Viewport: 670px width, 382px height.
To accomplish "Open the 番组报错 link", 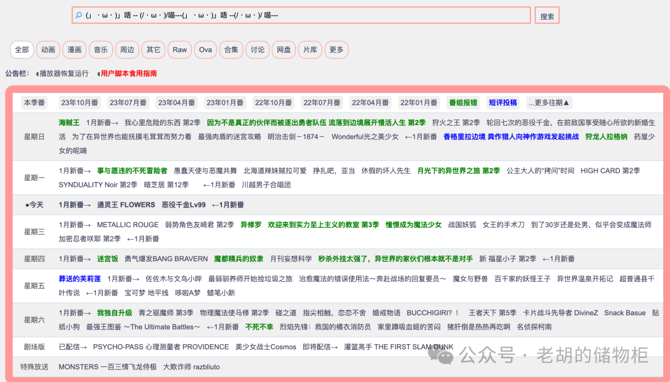I will tap(463, 103).
